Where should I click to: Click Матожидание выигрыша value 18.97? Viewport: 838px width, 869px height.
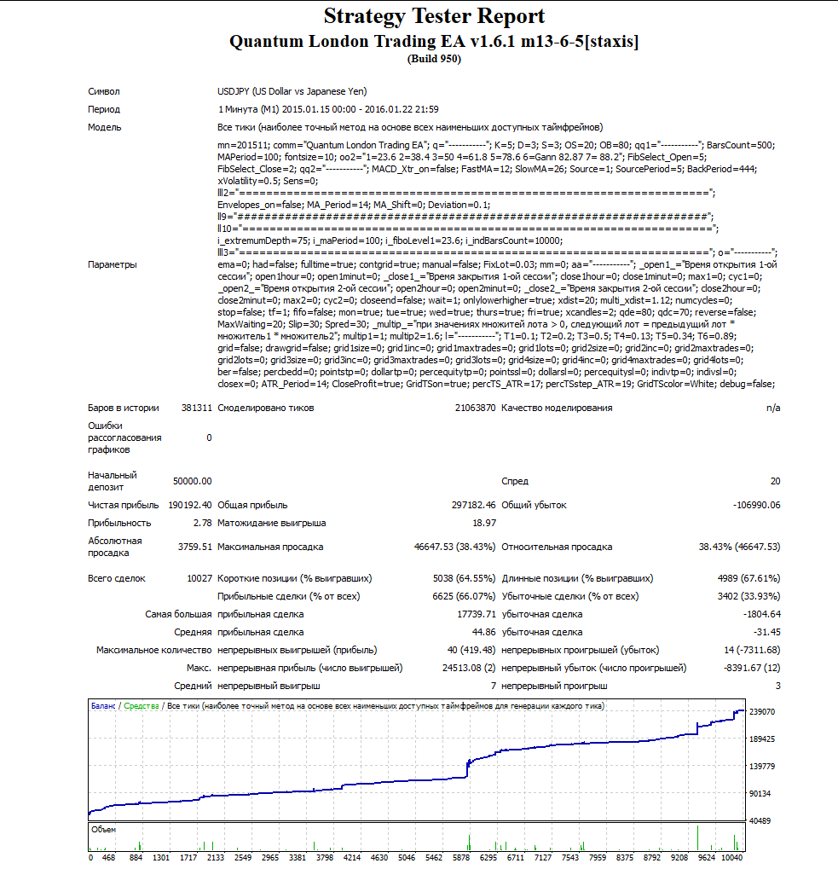coord(484,523)
